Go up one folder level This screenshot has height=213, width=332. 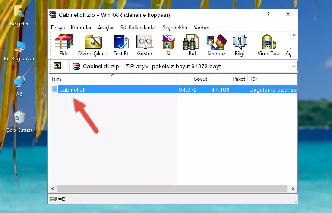[x=57, y=66]
